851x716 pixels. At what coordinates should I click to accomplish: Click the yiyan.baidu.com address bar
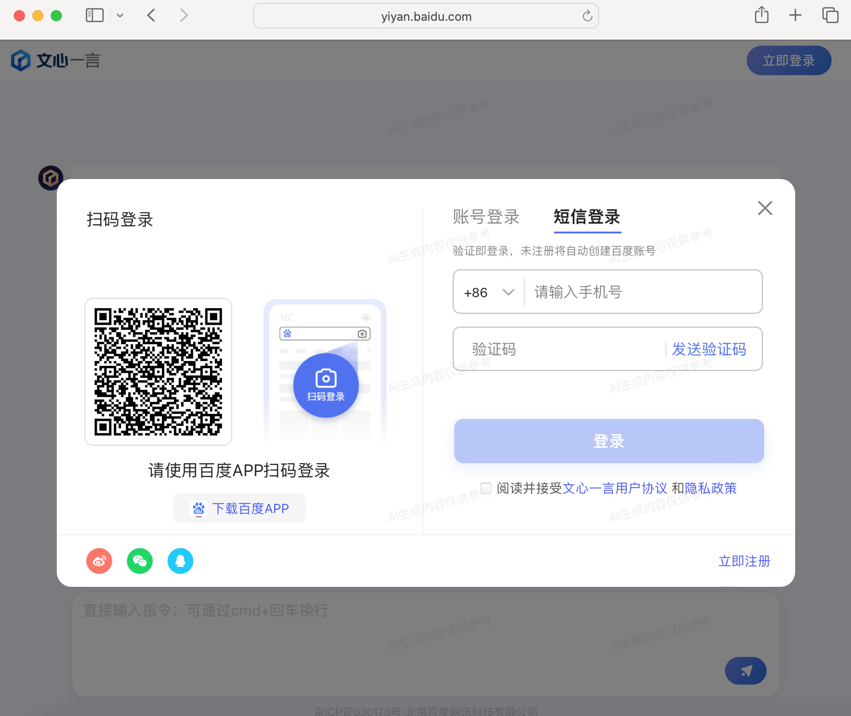425,16
